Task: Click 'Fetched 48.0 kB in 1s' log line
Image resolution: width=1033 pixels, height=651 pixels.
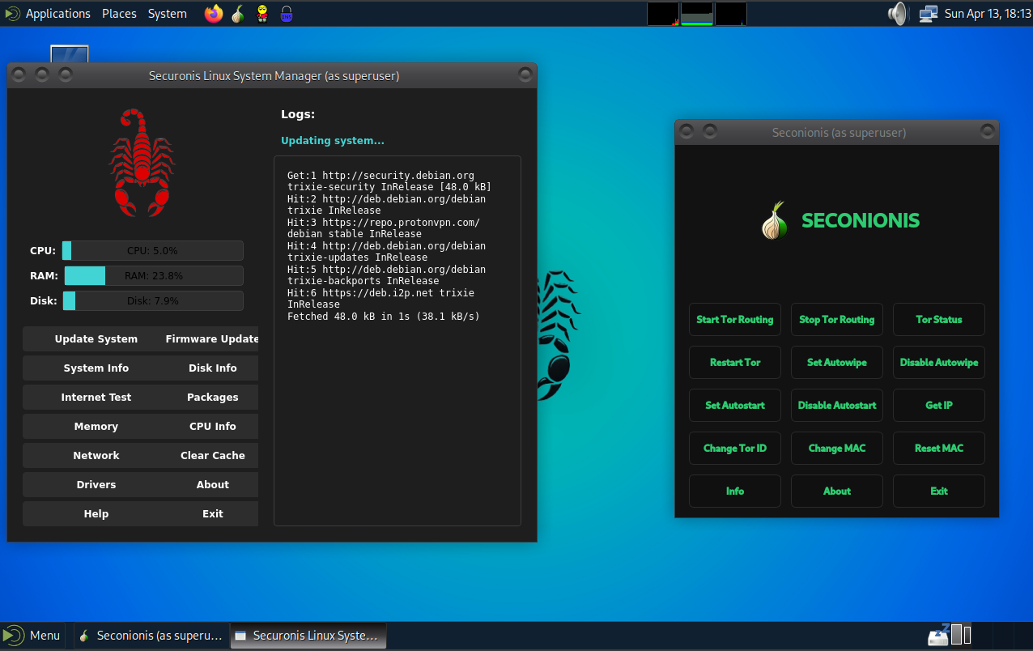Action: coord(384,317)
